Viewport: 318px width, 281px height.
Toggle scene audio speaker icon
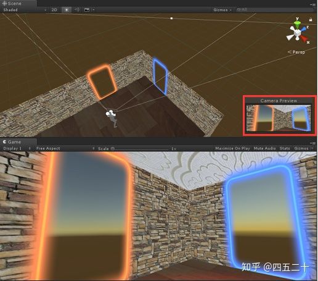tap(77, 10)
